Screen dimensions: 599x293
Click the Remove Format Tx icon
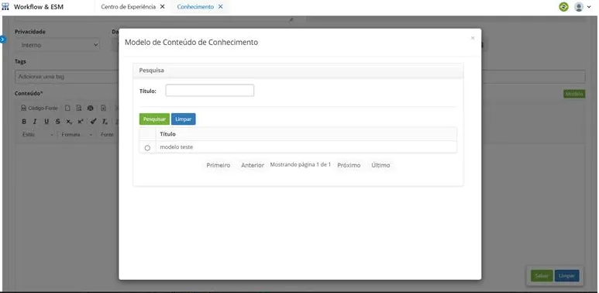click(x=105, y=122)
